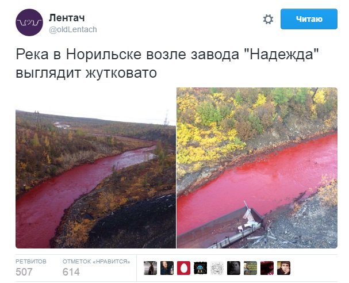
Task: Open the blue cat avatar on black
Action: coord(200,268)
